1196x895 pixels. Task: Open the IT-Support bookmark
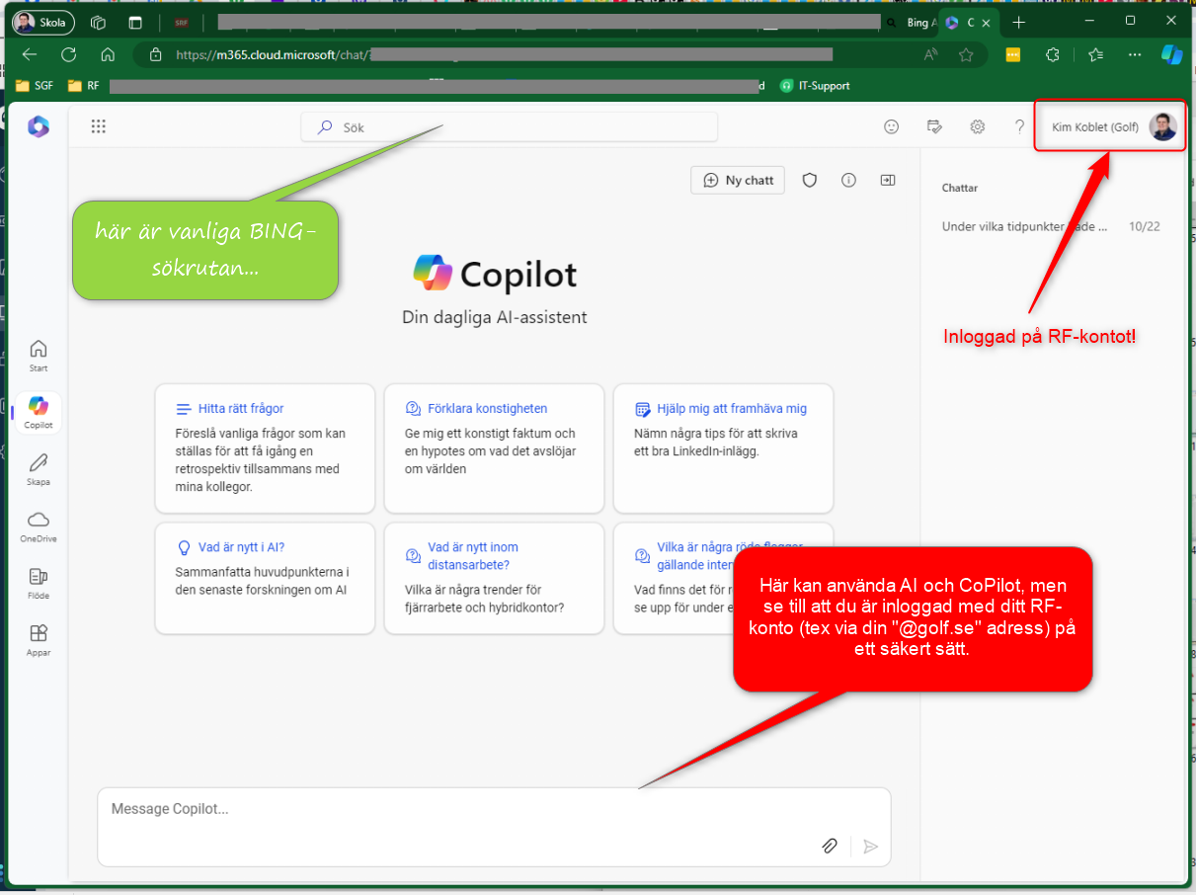click(815, 86)
